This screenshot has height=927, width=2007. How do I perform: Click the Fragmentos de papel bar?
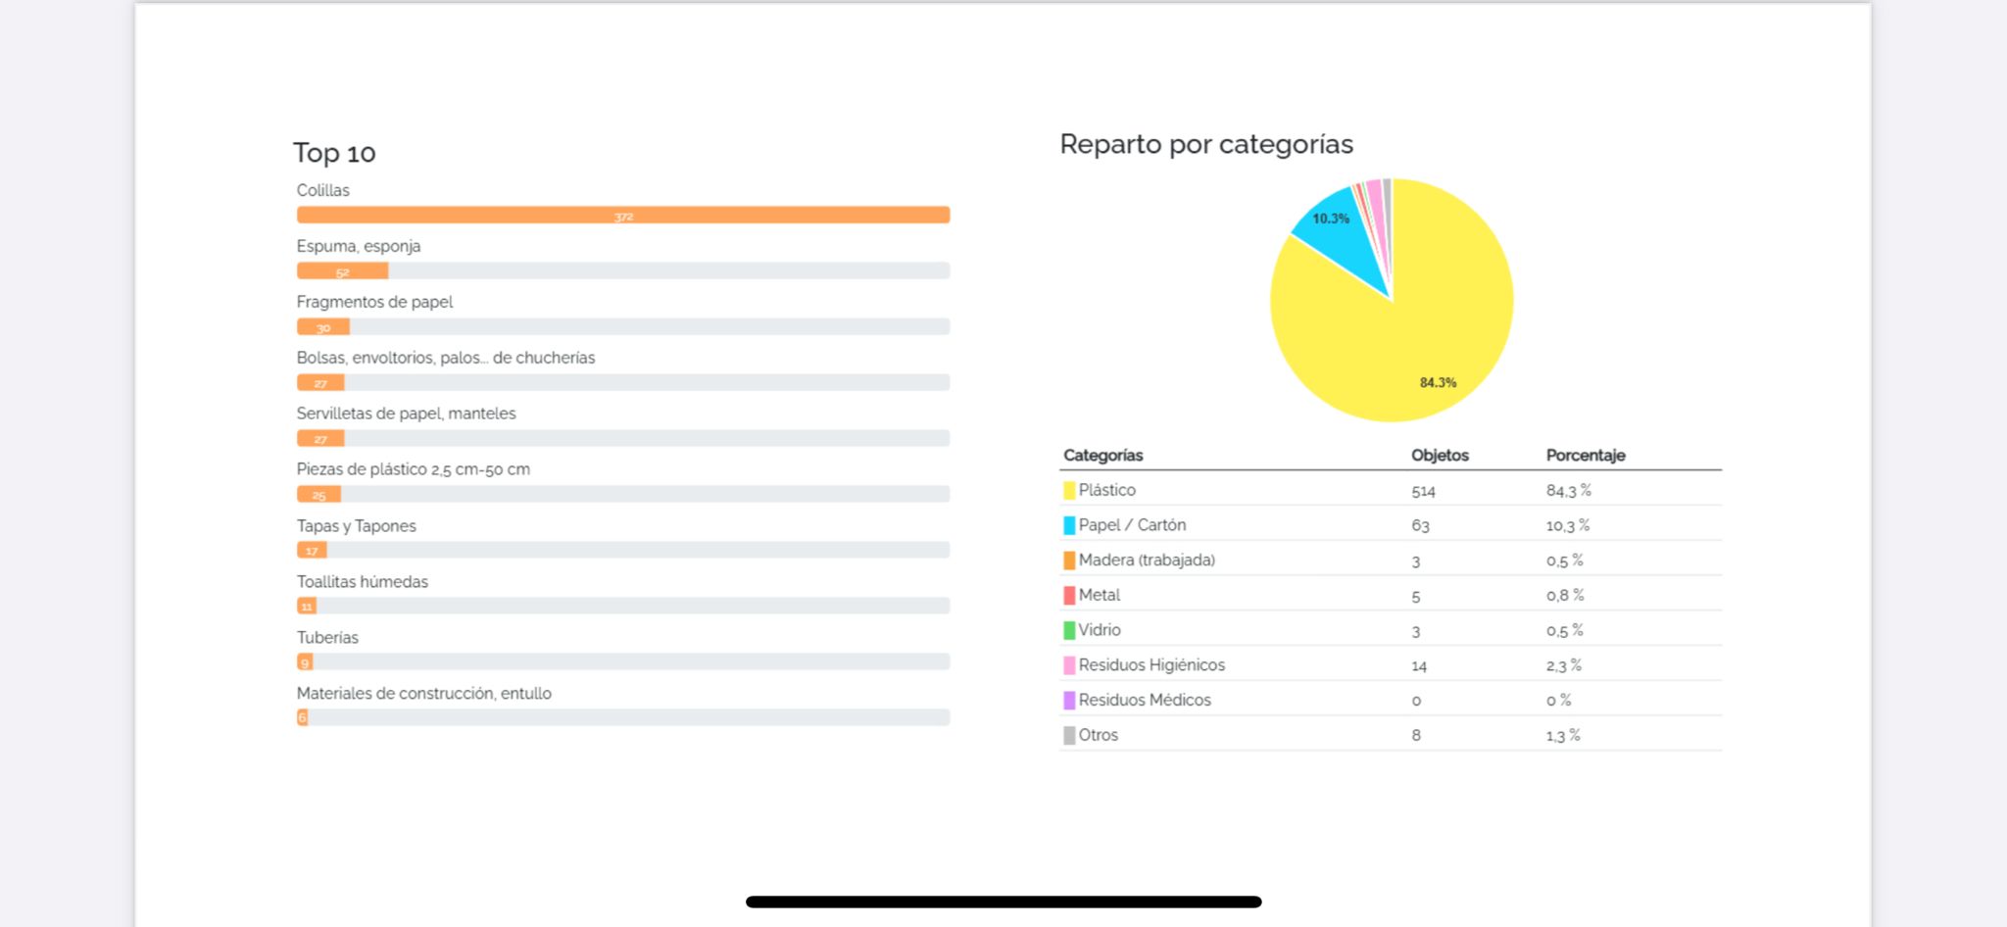[323, 326]
